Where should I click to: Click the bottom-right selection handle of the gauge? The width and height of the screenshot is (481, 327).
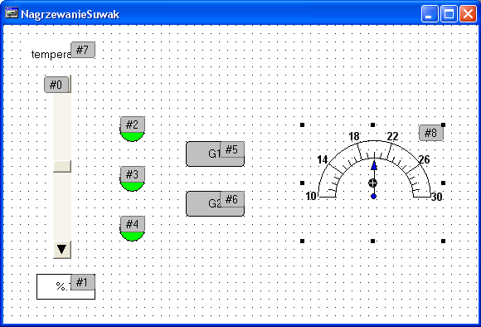click(444, 241)
